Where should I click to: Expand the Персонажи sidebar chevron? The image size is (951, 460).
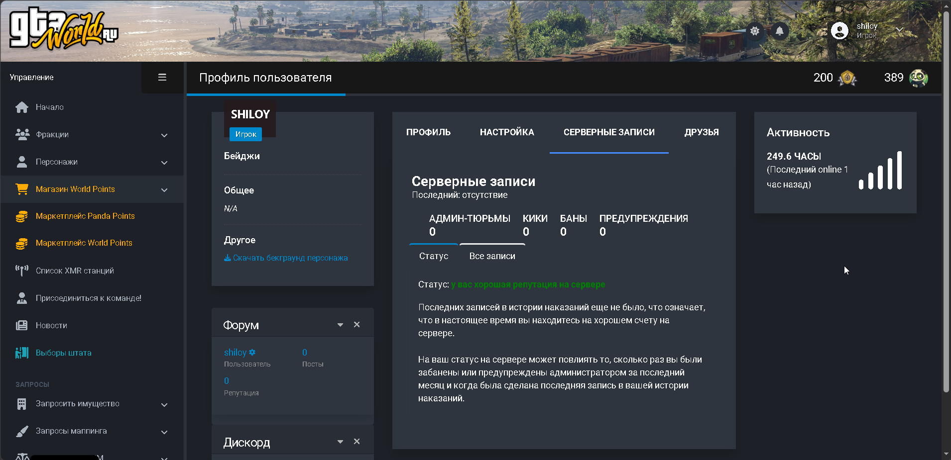164,163
